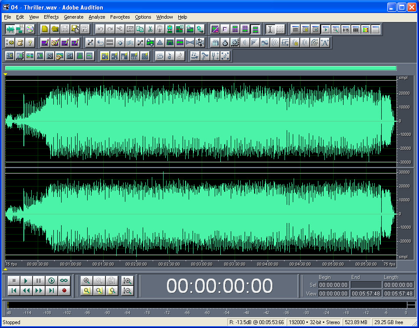Viewport: 419px width, 328px height.
Task: Click the green horizontal zoom range bar
Action: pos(200,68)
